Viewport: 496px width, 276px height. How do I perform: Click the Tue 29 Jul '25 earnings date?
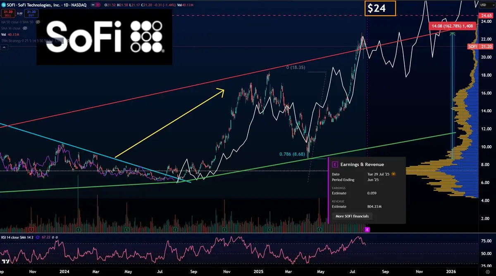[378, 174]
